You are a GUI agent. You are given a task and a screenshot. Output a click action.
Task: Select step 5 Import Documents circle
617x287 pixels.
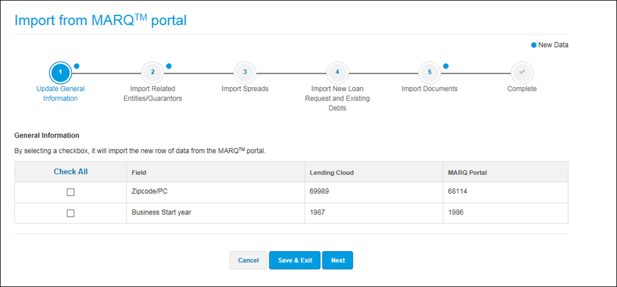[430, 73]
